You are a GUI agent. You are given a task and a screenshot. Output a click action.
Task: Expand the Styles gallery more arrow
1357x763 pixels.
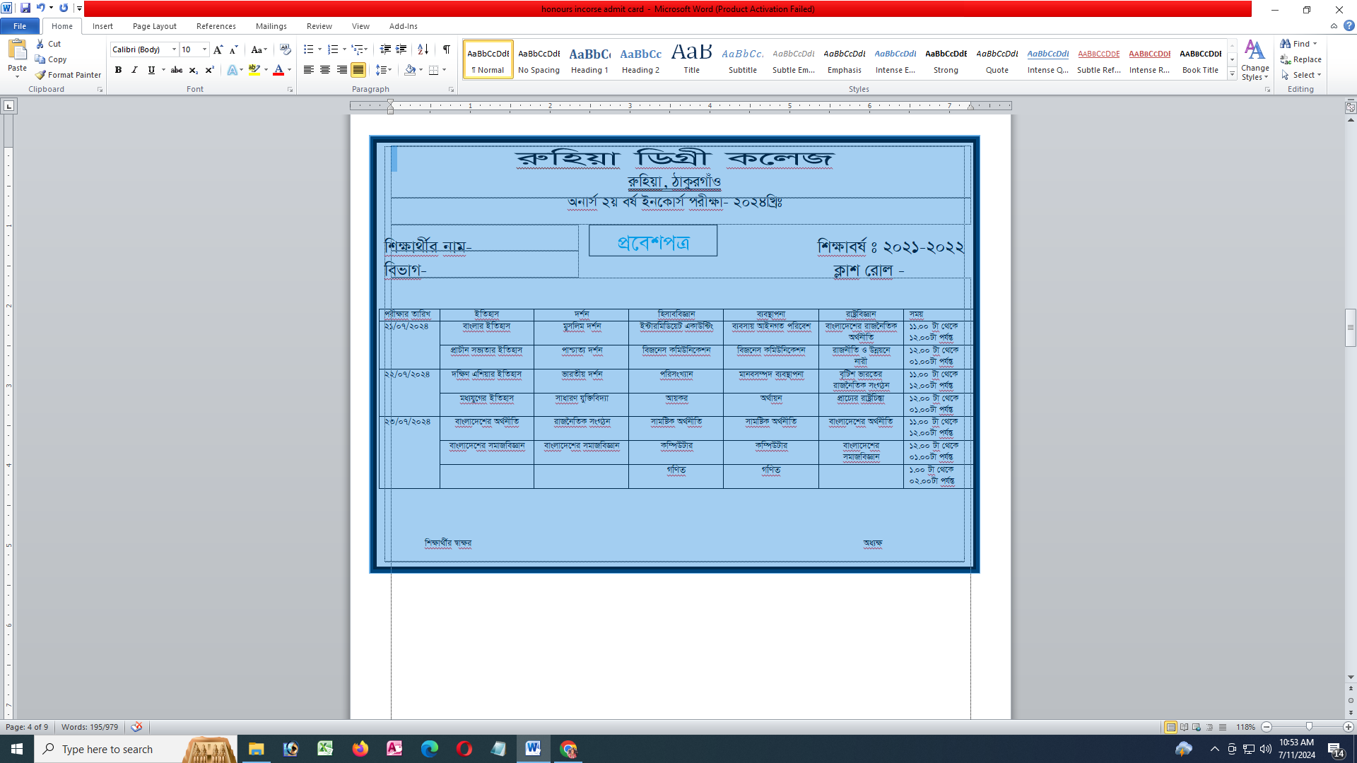coord(1232,74)
